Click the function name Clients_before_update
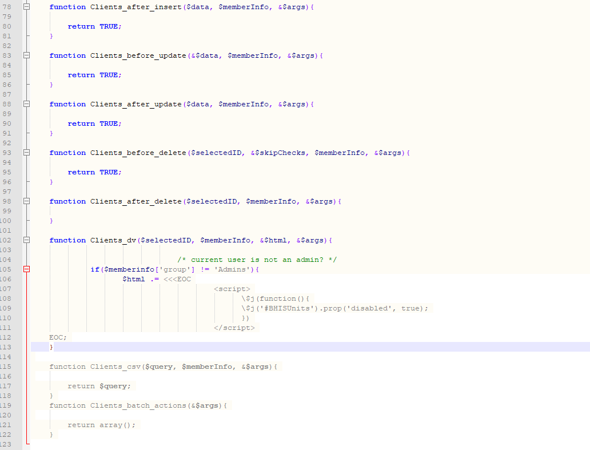Viewport: 590px width, 450px height. point(138,55)
